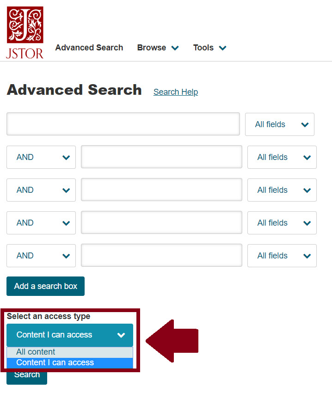Screen dimensions: 332x393
Task: Click the last row's search input box
Action: [x=161, y=256]
